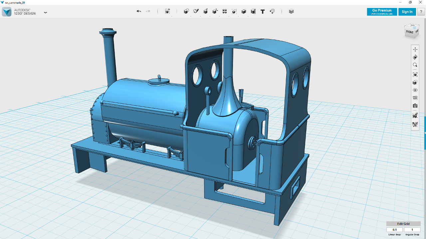Open the Grouping tools menu
426x239 pixels.
point(234,11)
